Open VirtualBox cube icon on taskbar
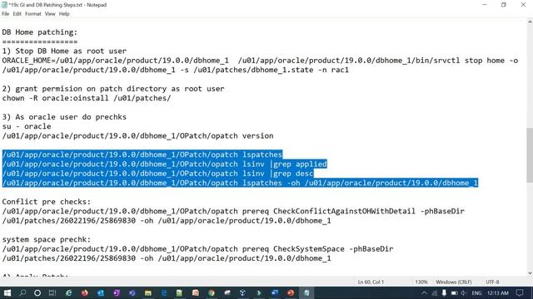The image size is (533, 299). pos(242,293)
